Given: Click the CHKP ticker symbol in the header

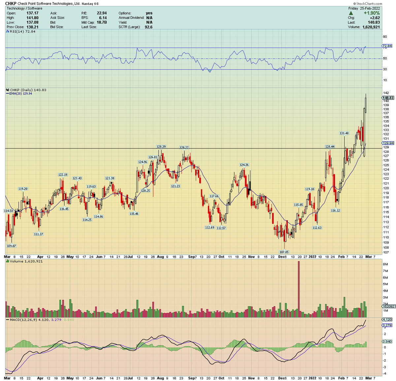Looking at the screenshot, I should tap(11, 4).
